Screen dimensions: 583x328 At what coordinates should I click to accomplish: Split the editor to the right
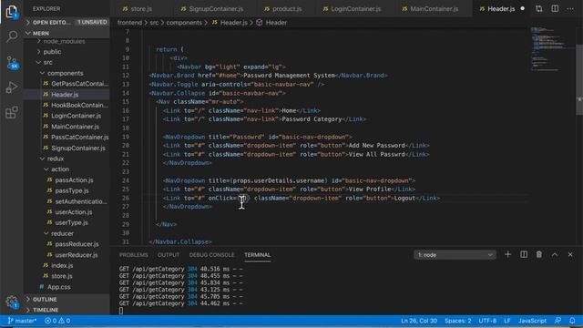pyautogui.click(x=555, y=8)
